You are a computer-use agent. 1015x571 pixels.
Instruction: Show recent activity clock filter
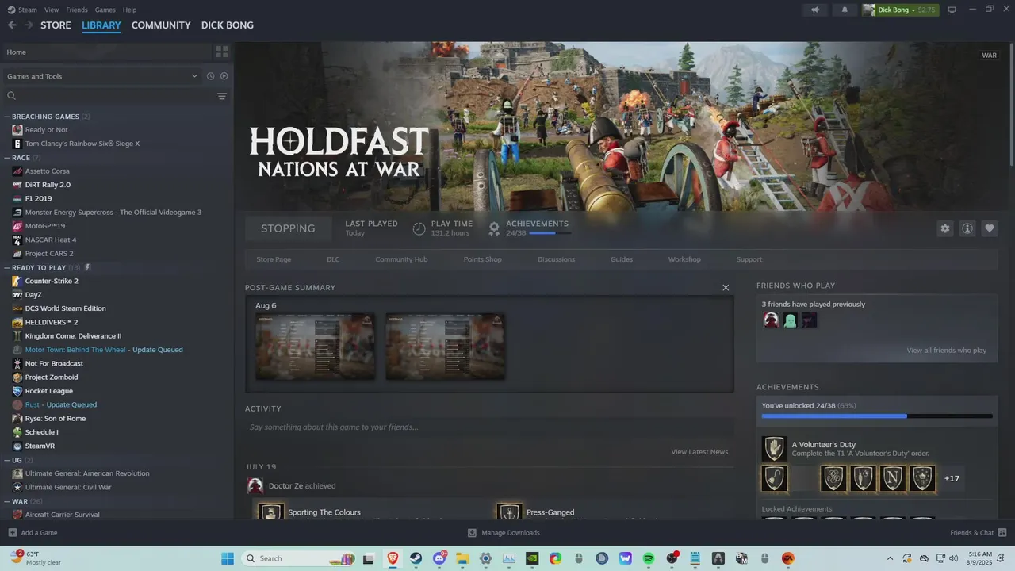point(210,76)
